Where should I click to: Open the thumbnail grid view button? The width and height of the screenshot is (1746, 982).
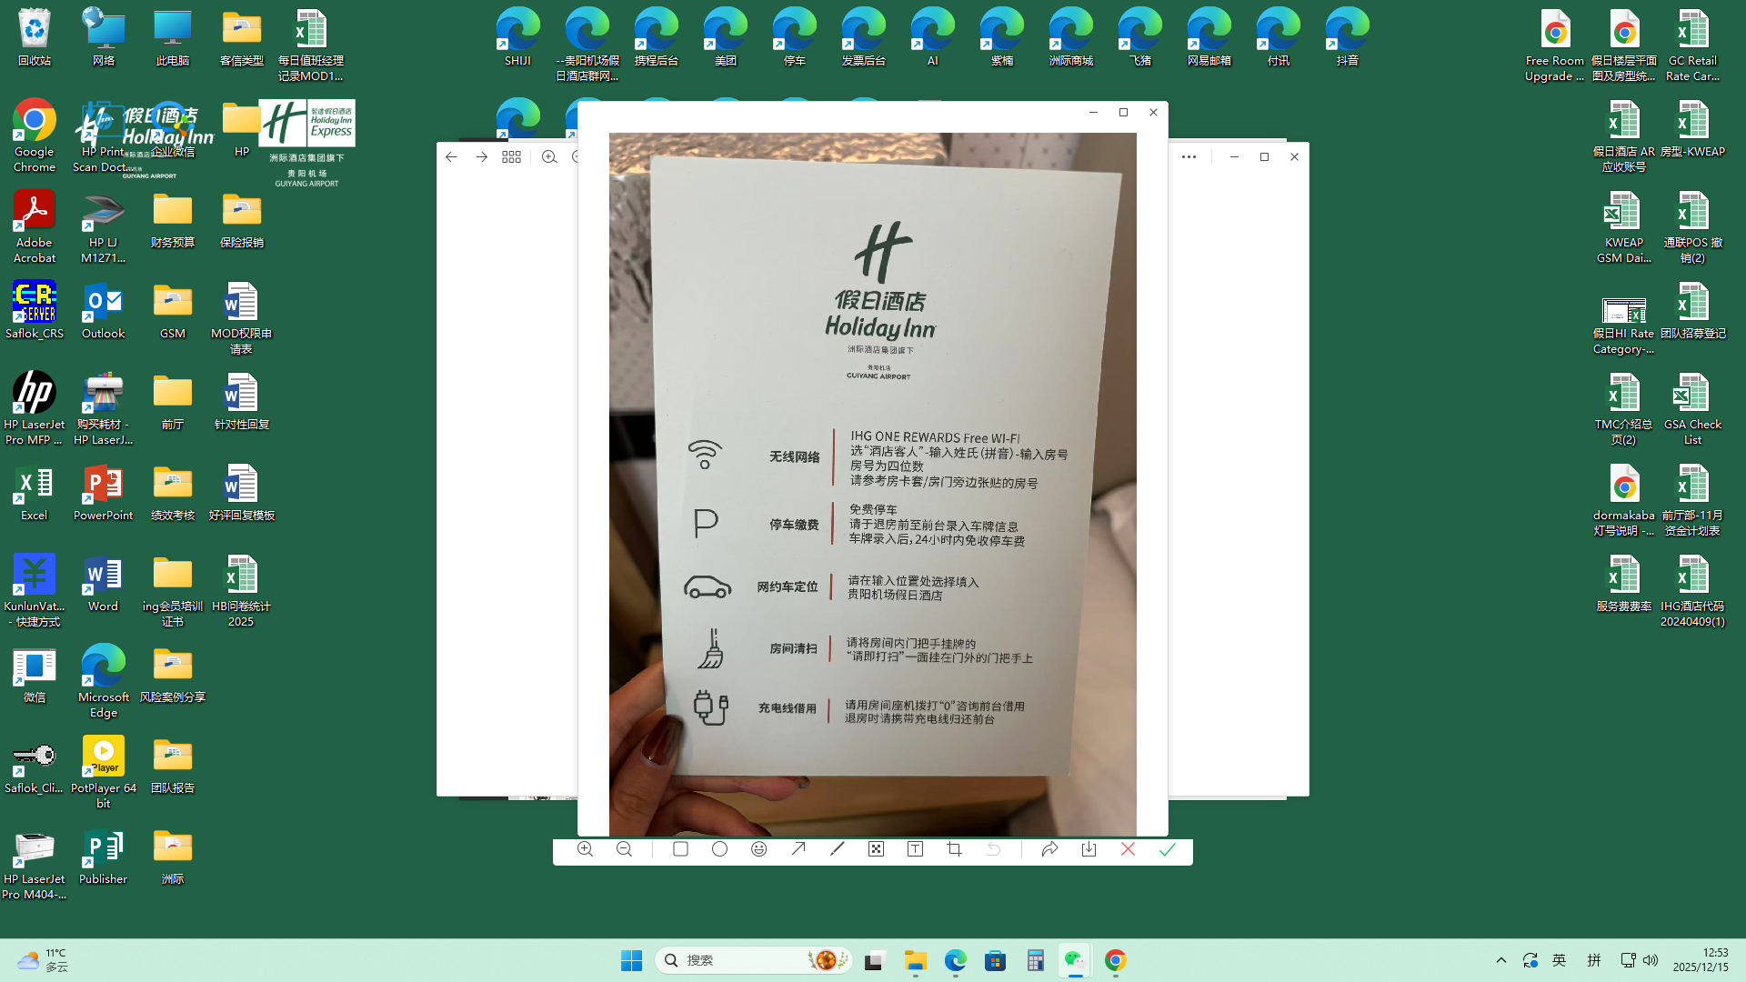(511, 157)
